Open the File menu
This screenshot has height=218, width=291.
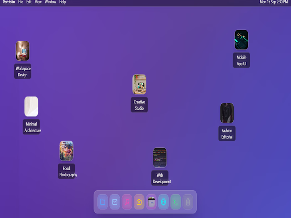click(x=21, y=2)
